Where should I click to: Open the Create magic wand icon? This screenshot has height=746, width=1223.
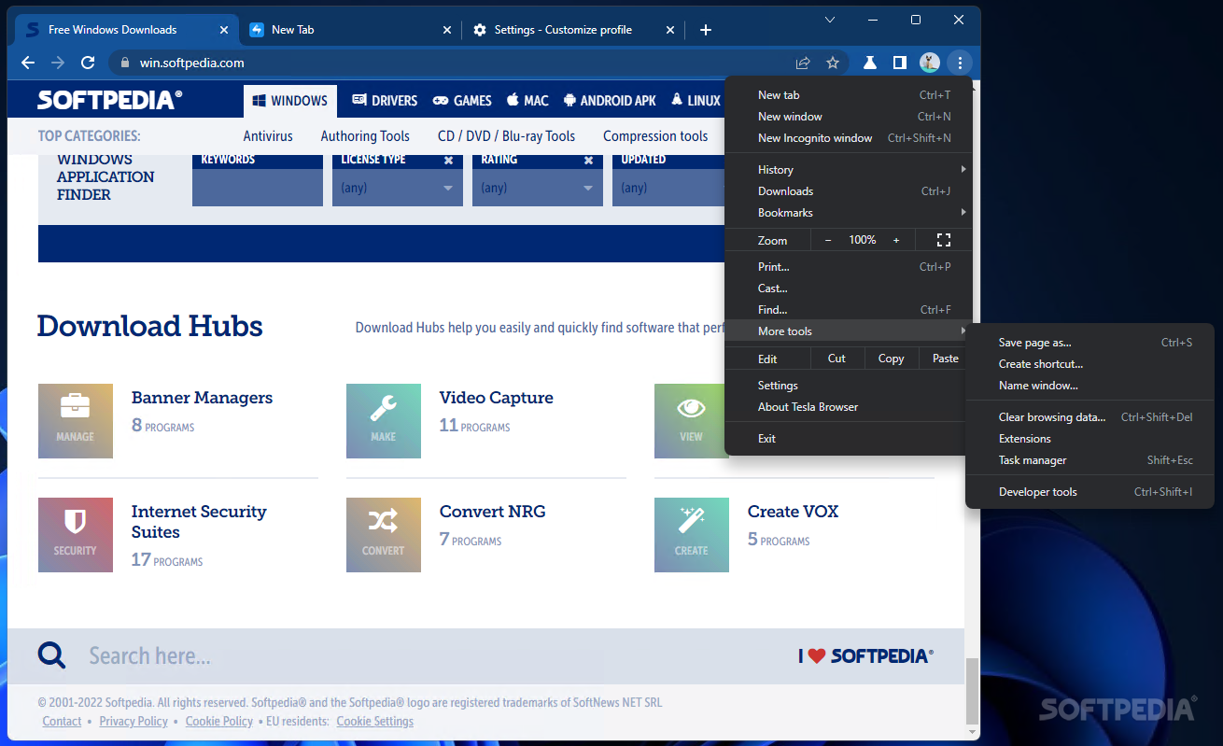click(692, 535)
